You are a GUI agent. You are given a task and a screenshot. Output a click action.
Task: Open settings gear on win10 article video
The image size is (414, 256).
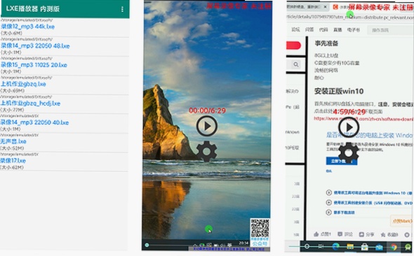pyautogui.click(x=349, y=152)
